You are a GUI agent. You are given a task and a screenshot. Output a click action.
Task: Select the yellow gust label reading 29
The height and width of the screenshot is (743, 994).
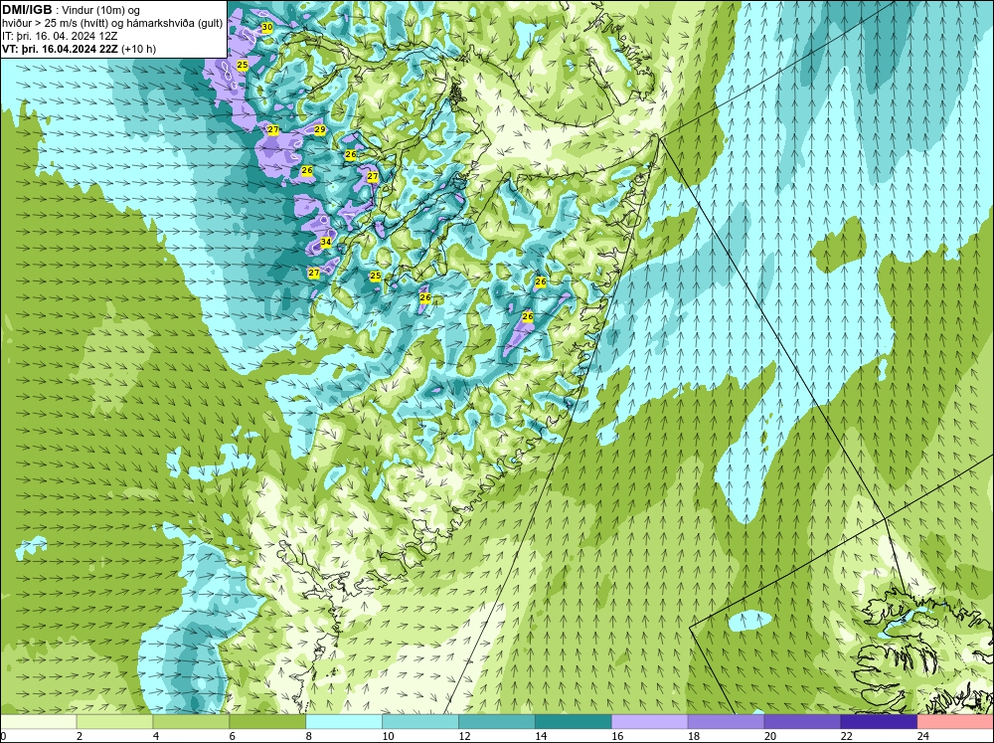[319, 129]
